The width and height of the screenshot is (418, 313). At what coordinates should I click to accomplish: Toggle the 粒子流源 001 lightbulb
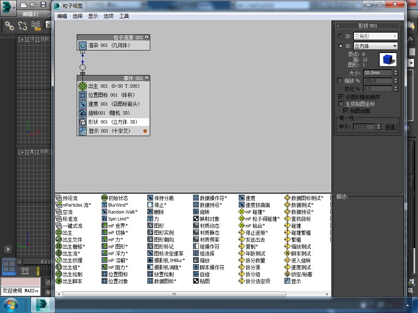click(147, 37)
